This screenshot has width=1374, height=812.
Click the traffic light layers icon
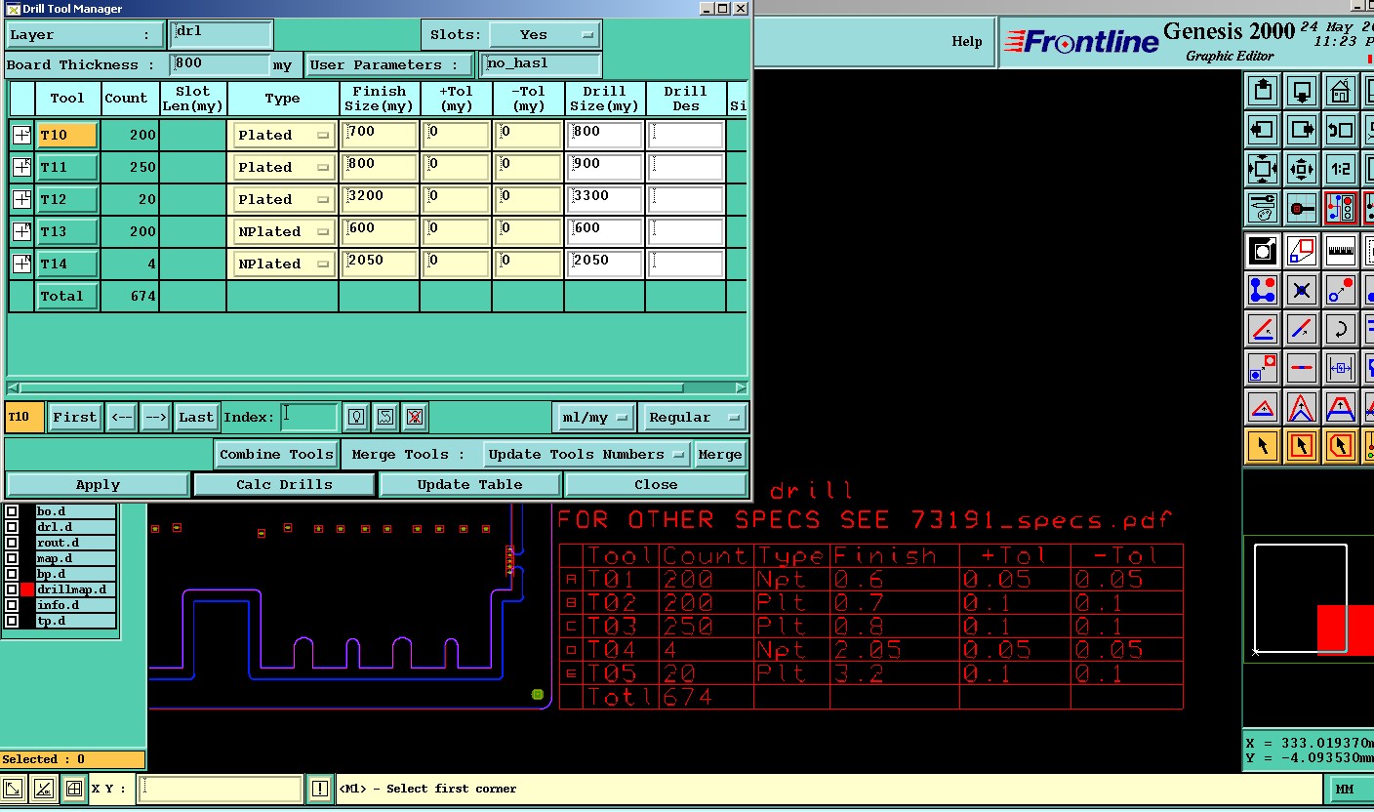pyautogui.click(x=1341, y=208)
